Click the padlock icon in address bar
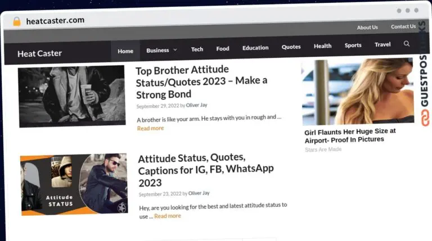432x241 pixels. (17, 21)
